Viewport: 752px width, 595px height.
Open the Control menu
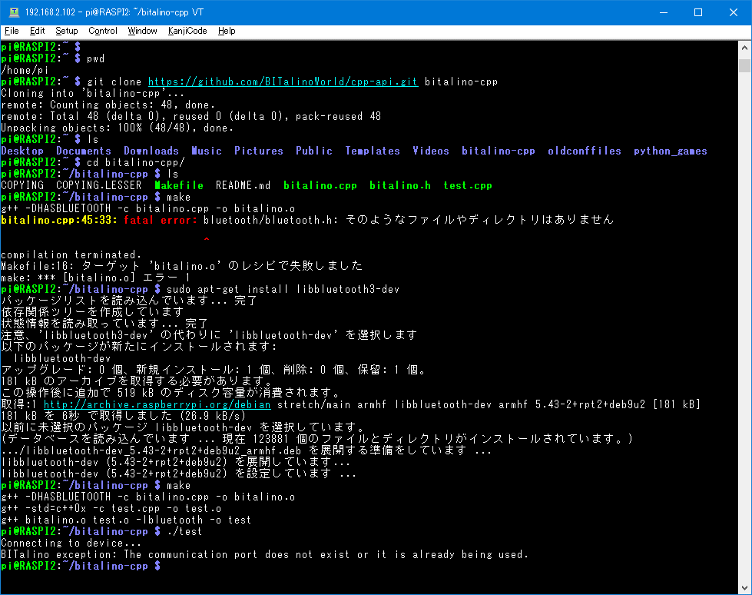103,31
